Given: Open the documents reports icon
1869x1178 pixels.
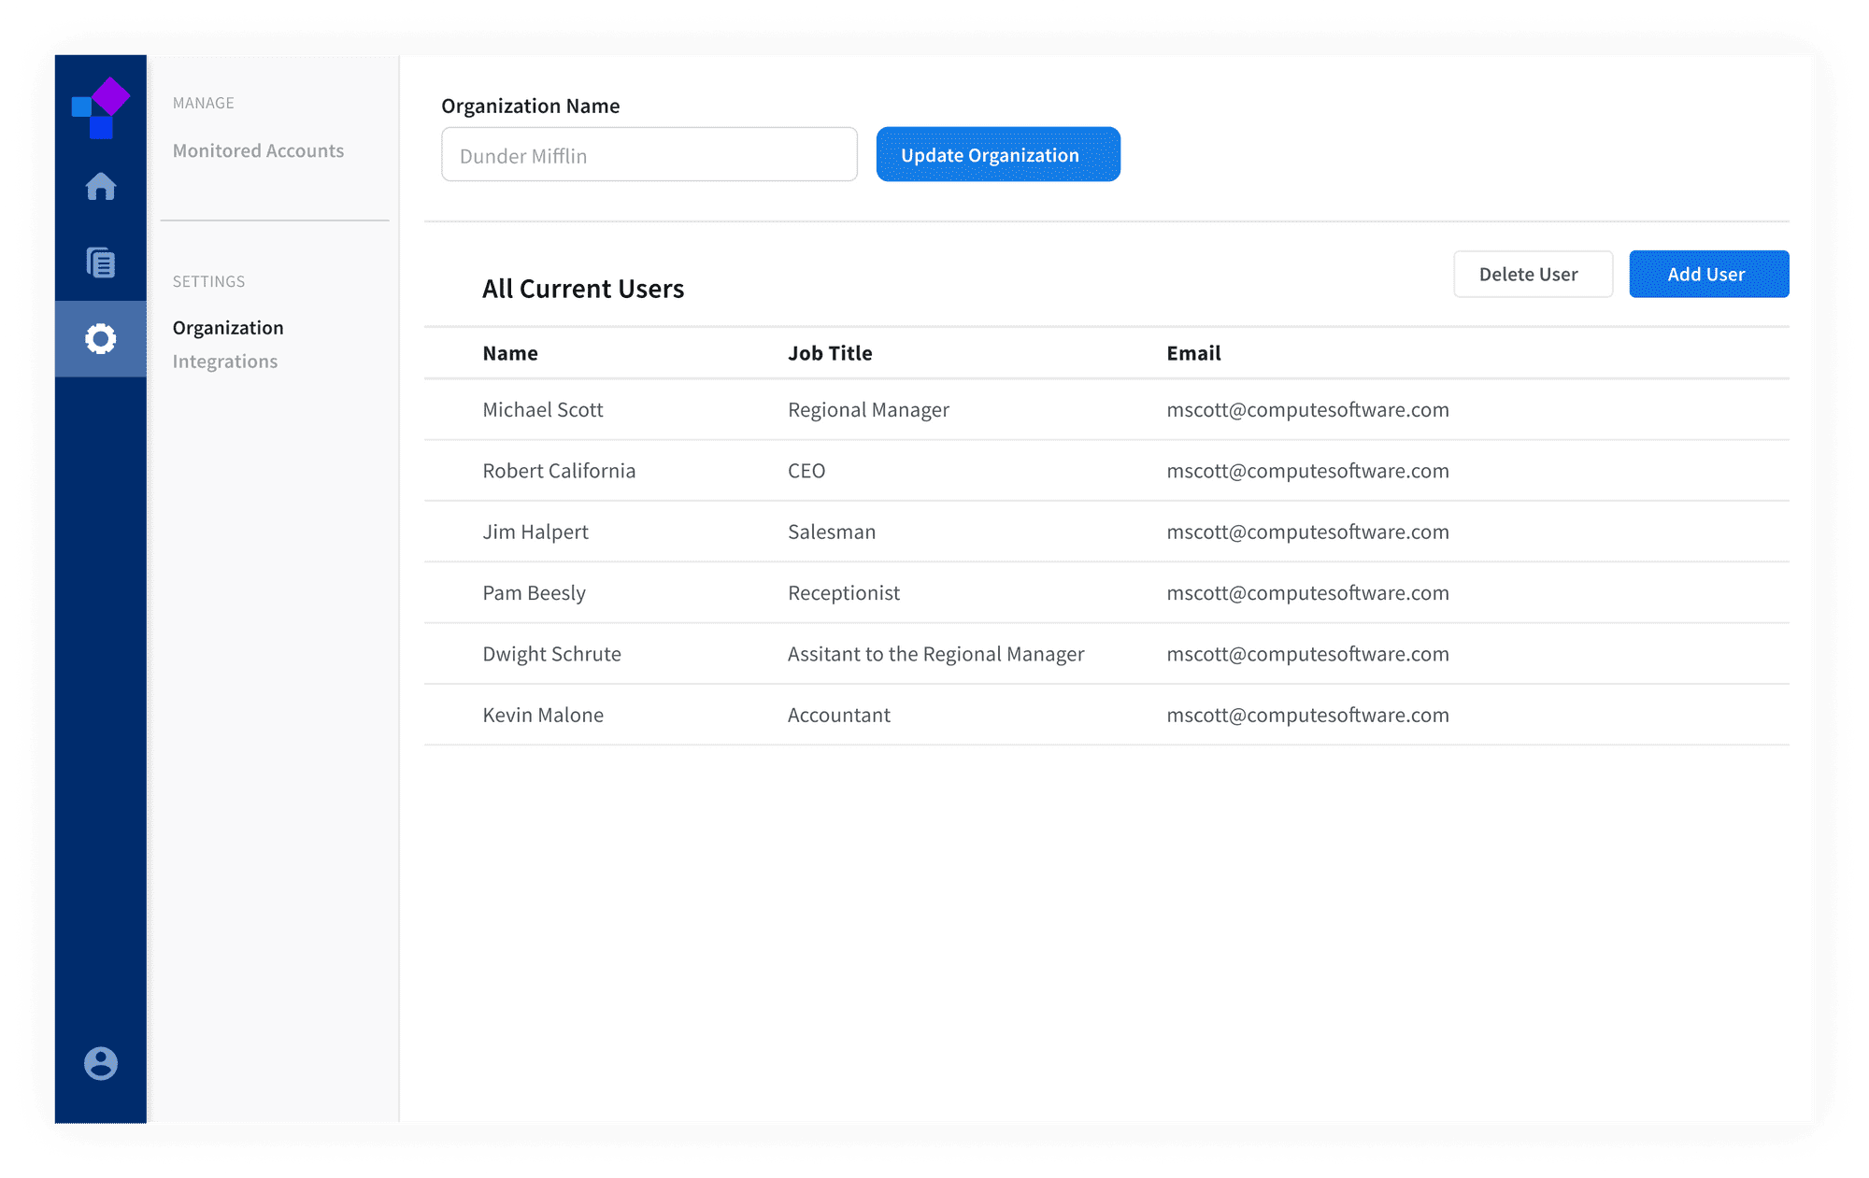Looking at the screenshot, I should click(x=100, y=263).
